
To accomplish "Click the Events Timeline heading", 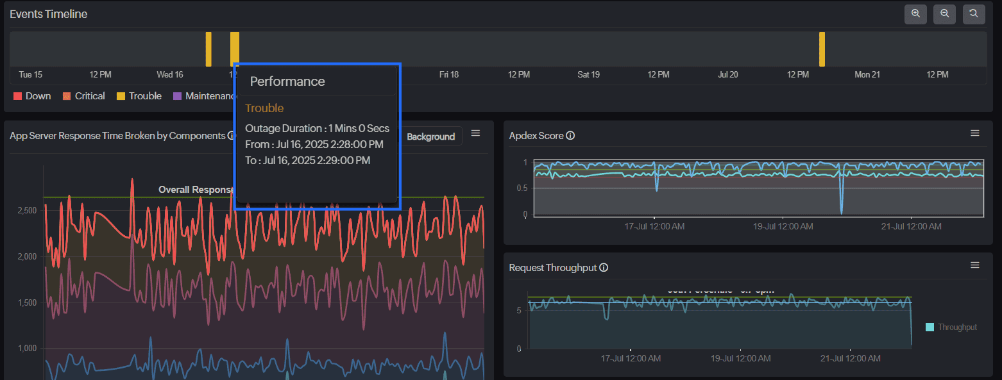I will (x=49, y=14).
